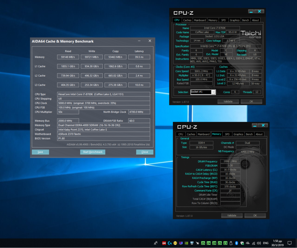The width and height of the screenshot is (297, 248).
Task: Click the CPU Type field HexaCore Intel Core i7-8700K
Action: pos(104,94)
